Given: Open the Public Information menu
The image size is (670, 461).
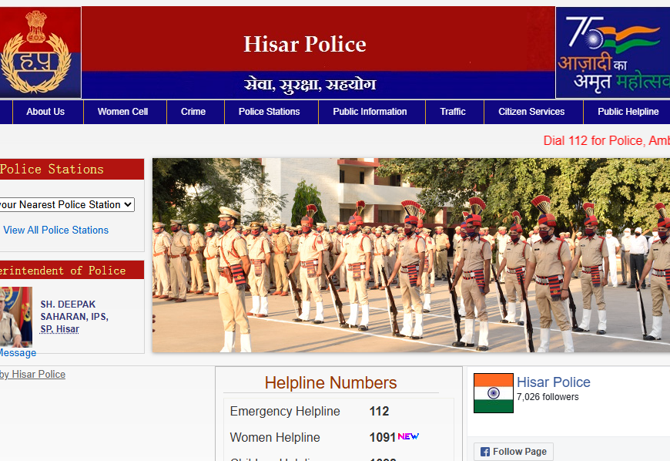Looking at the screenshot, I should click(370, 112).
